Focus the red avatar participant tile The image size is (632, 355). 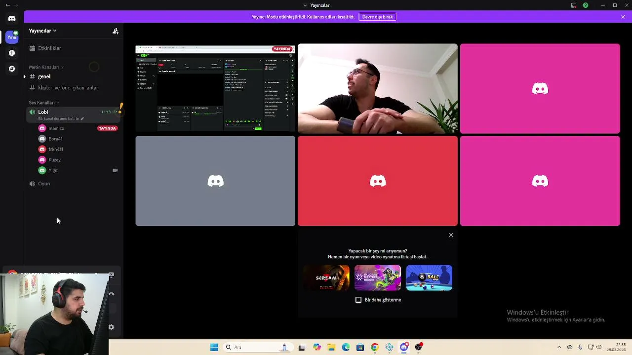click(x=378, y=181)
